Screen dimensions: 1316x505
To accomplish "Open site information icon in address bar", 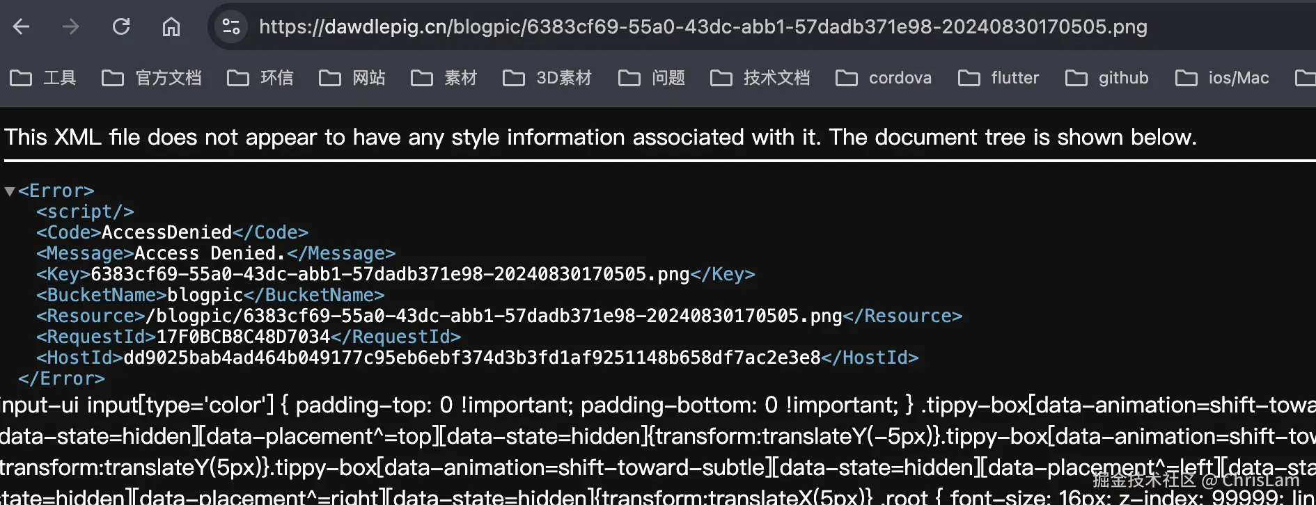I will tap(231, 27).
